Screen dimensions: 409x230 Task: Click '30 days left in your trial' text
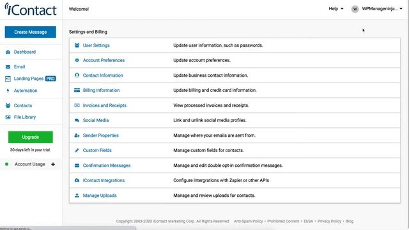pos(30,150)
